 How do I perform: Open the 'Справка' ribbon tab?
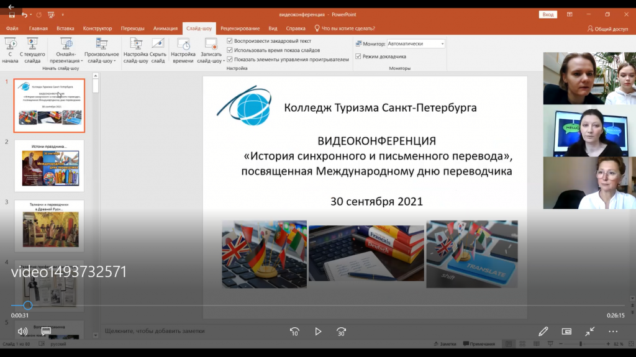click(x=296, y=29)
